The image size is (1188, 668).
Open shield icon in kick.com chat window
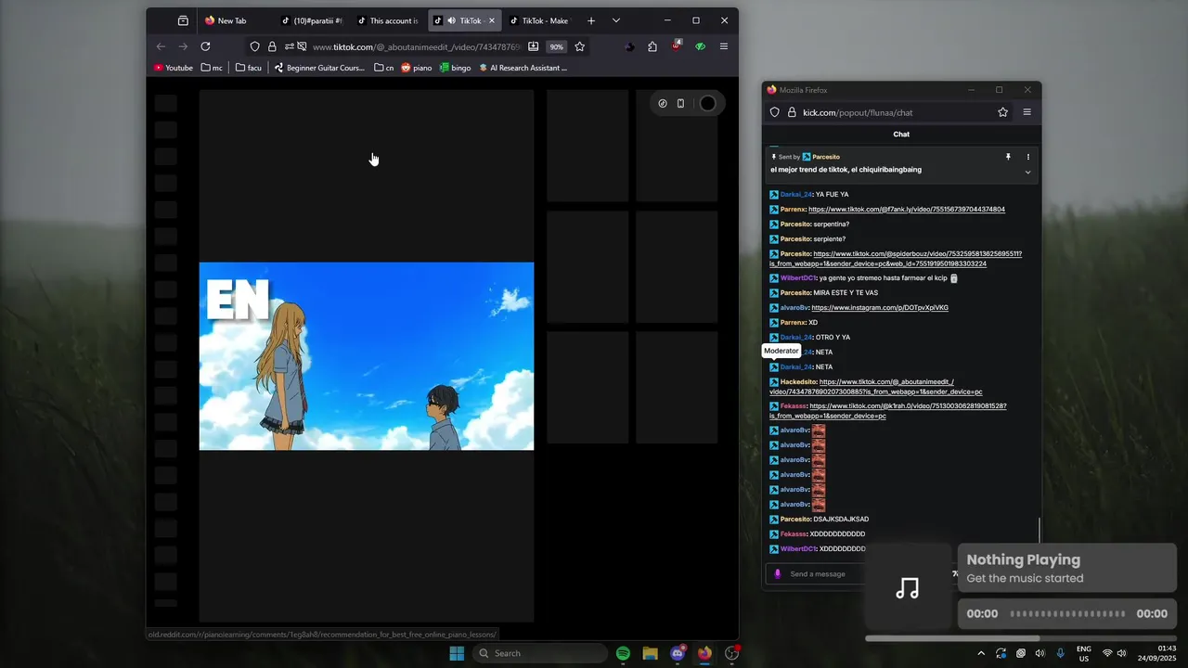pos(775,112)
